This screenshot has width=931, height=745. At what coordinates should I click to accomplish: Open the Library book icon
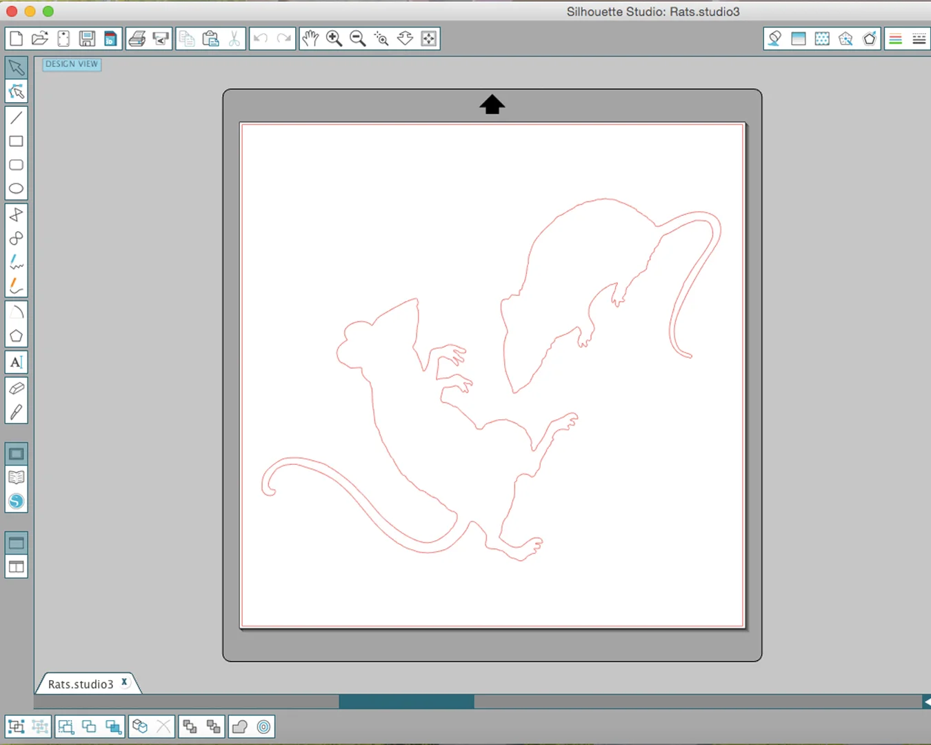pyautogui.click(x=17, y=477)
